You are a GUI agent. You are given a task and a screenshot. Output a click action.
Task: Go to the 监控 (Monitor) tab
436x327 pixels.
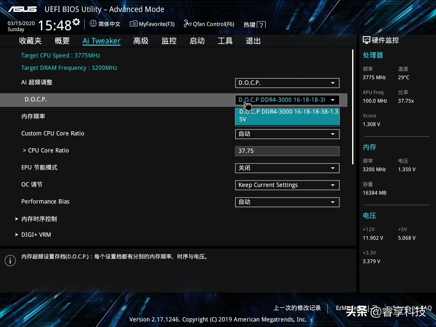[169, 41]
